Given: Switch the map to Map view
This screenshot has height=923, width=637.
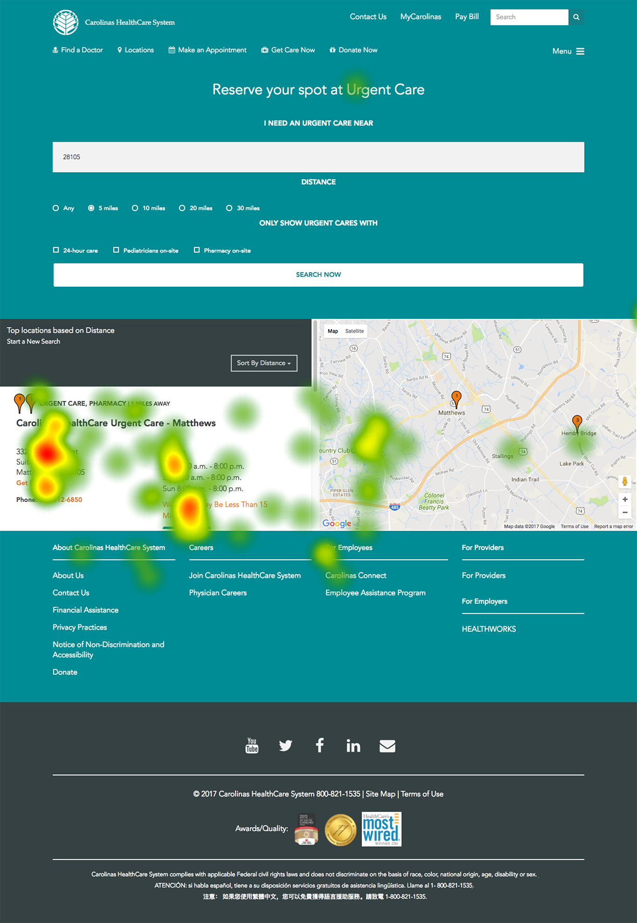Looking at the screenshot, I should click(x=333, y=331).
